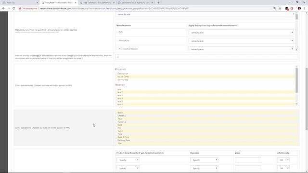Cross out the Select option
Viewport: 308px width, 173px height.
point(116,131)
